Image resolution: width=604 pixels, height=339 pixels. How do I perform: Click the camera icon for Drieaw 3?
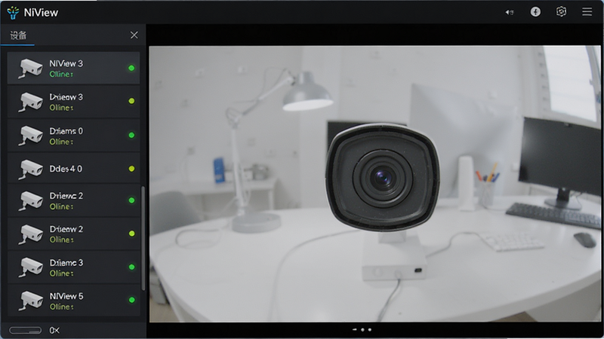pos(31,102)
